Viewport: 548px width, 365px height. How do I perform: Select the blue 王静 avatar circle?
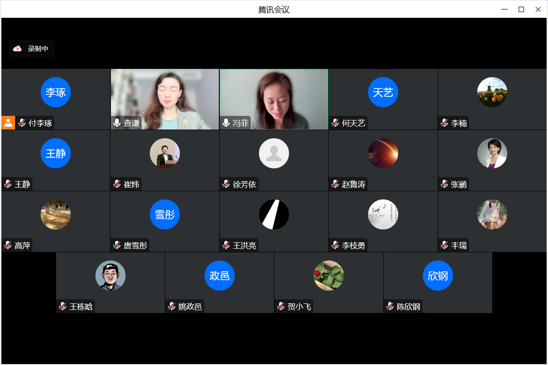[56, 153]
